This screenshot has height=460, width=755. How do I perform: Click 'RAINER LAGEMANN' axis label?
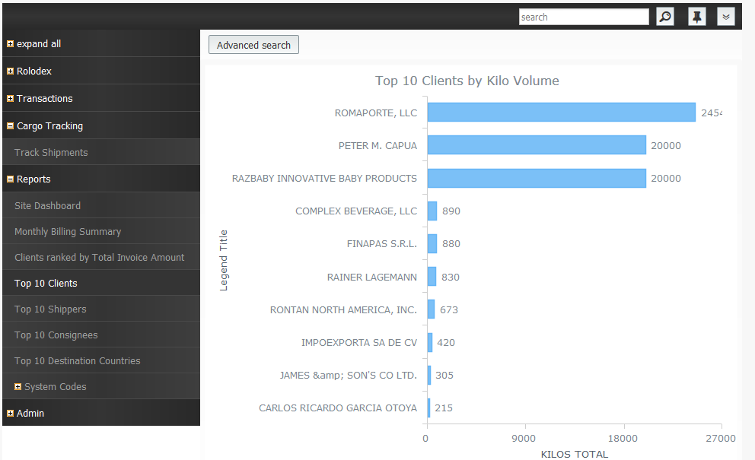[371, 278]
